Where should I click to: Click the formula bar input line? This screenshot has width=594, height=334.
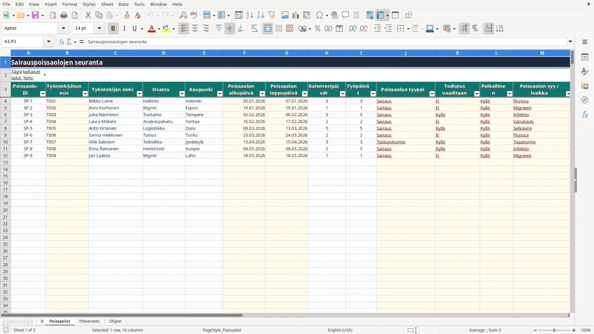pos(326,42)
